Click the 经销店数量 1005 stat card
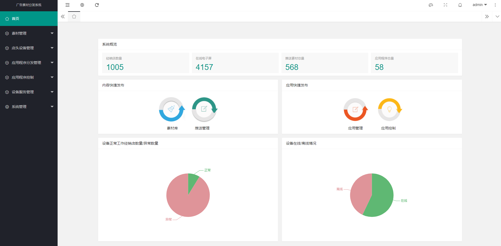This screenshot has height=246, width=501. point(146,63)
